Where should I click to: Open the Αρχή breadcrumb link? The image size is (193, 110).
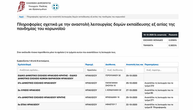21,17
